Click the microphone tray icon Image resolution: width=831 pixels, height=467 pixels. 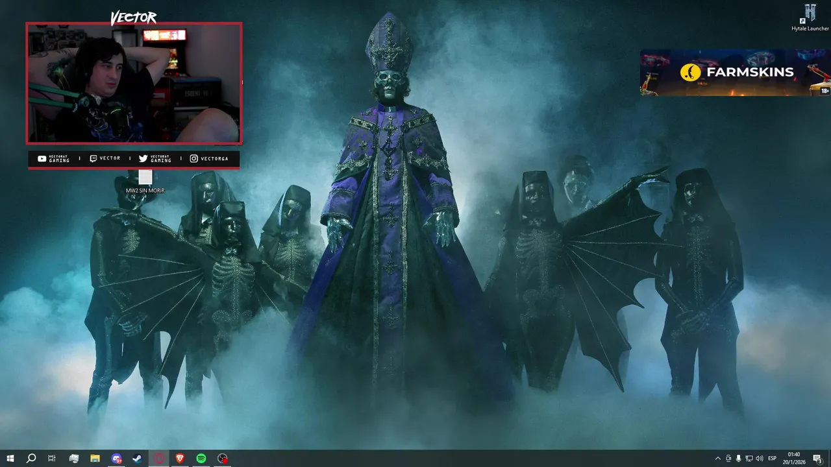[738, 459]
